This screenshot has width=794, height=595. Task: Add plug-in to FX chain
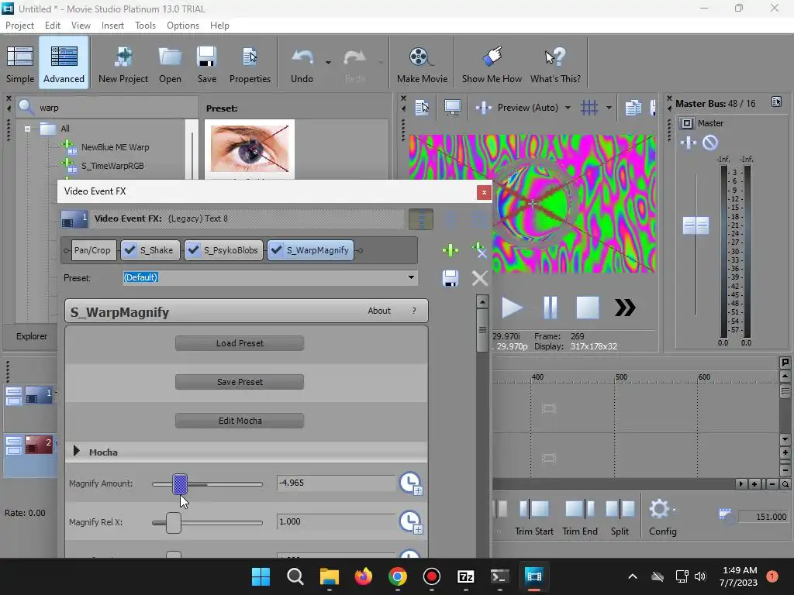[451, 250]
